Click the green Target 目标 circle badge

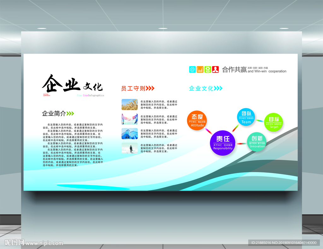[x=274, y=121]
